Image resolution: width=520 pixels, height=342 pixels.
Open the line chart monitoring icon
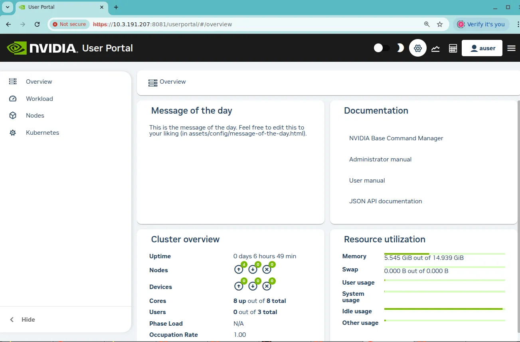coord(435,48)
